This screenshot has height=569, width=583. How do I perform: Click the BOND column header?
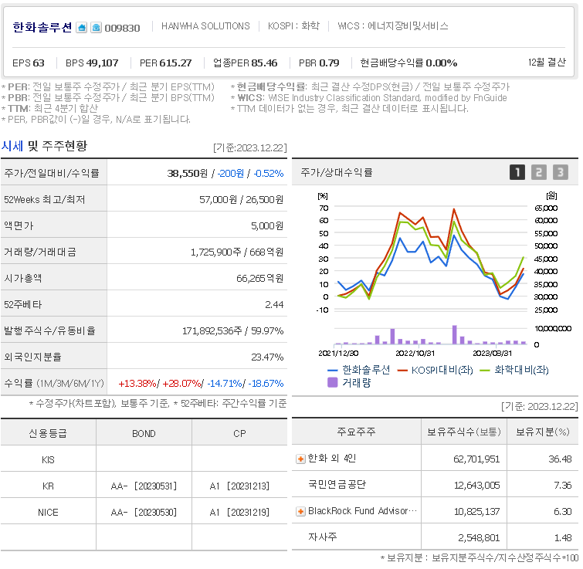pos(144,434)
